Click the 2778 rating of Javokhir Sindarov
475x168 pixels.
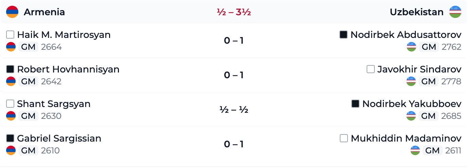(451, 81)
